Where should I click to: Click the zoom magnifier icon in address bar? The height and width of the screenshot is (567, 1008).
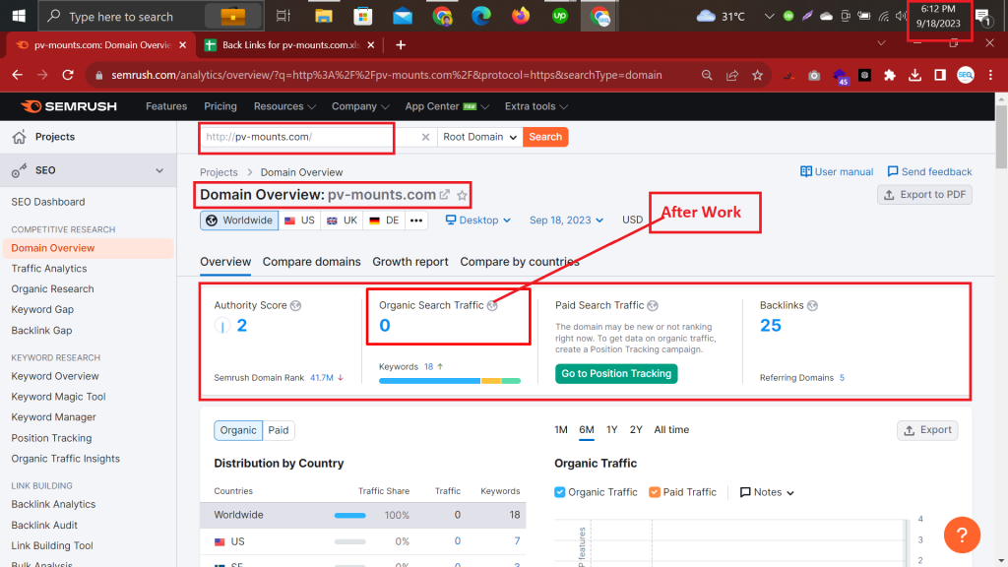pos(707,75)
